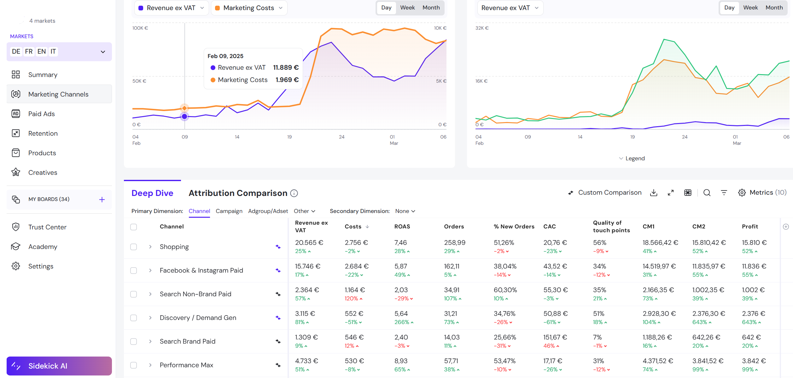Click the plus icon beside My Boards

point(102,199)
